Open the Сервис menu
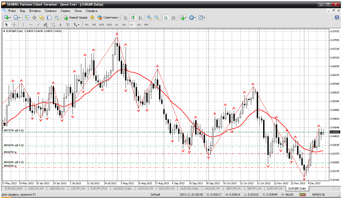 [65, 11]
